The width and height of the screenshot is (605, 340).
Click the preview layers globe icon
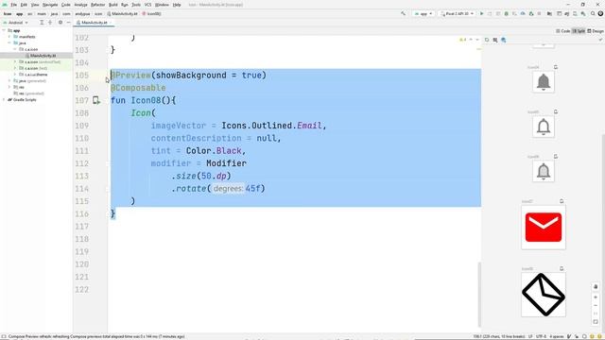click(x=504, y=40)
